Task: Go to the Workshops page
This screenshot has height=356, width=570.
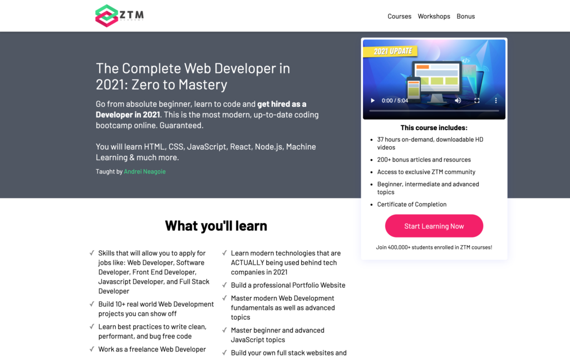Action: coord(434,16)
